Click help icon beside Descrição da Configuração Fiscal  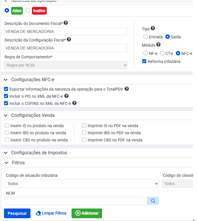pos(69,40)
